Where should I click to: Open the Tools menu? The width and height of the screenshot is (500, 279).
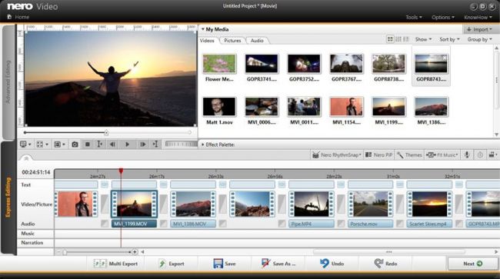(414, 17)
